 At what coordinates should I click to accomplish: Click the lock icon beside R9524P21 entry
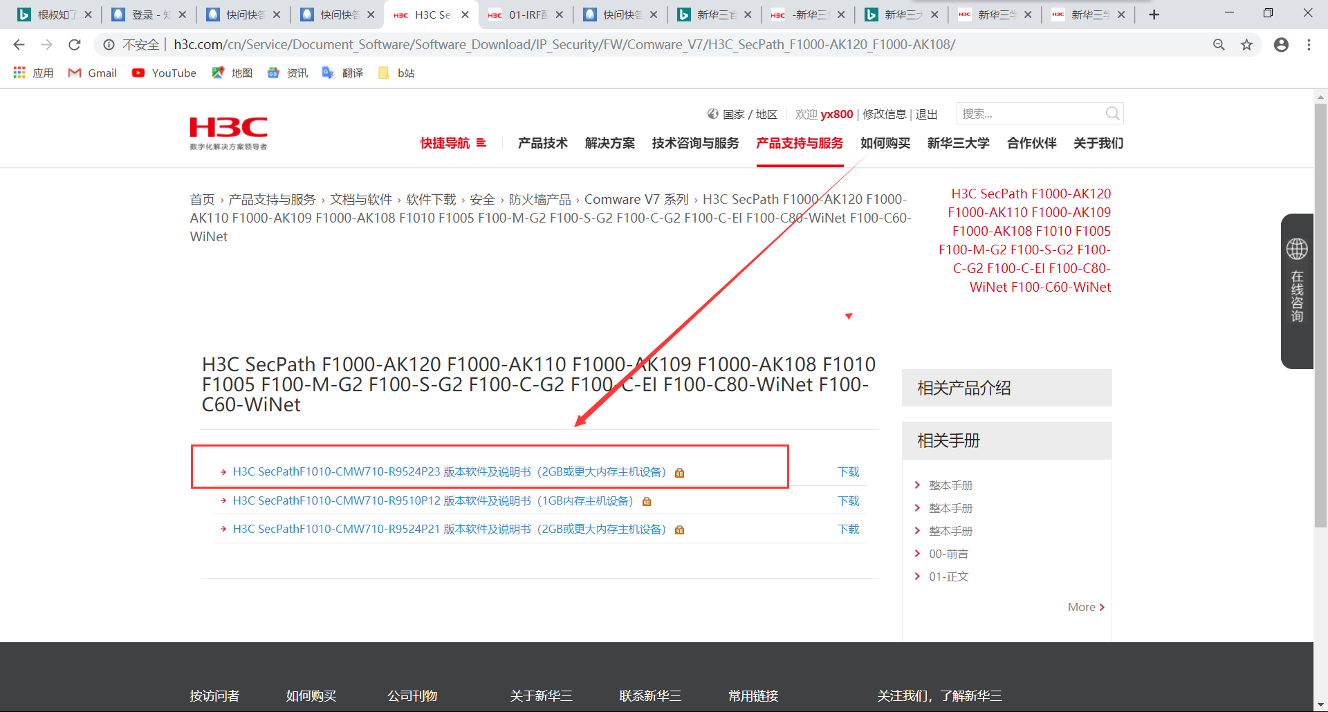click(x=680, y=530)
